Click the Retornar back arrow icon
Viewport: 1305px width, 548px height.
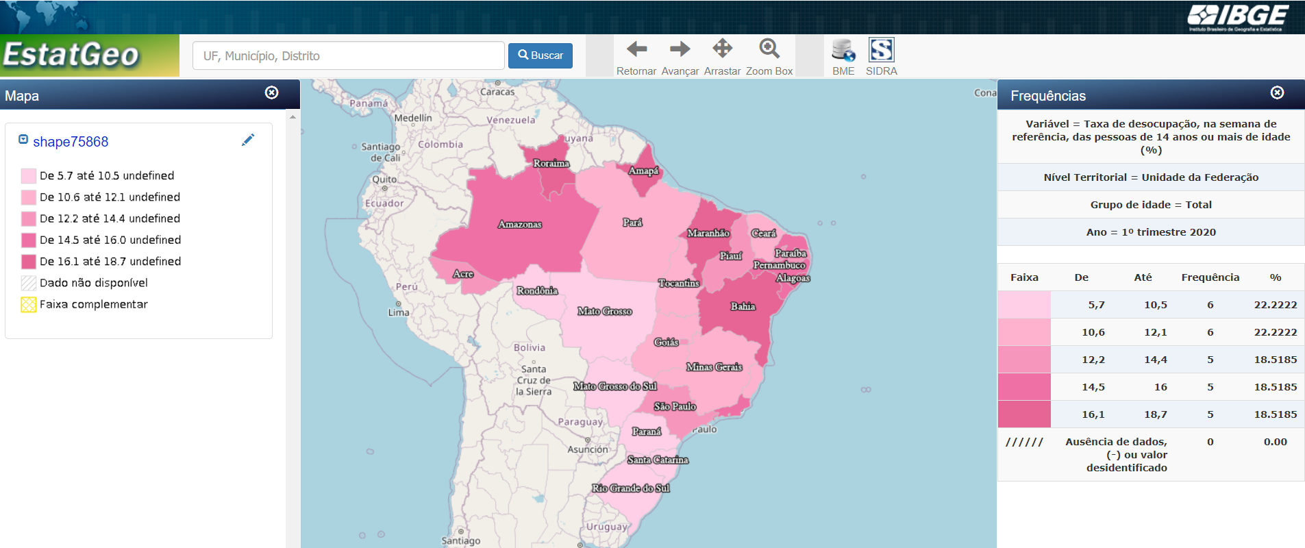pos(636,49)
